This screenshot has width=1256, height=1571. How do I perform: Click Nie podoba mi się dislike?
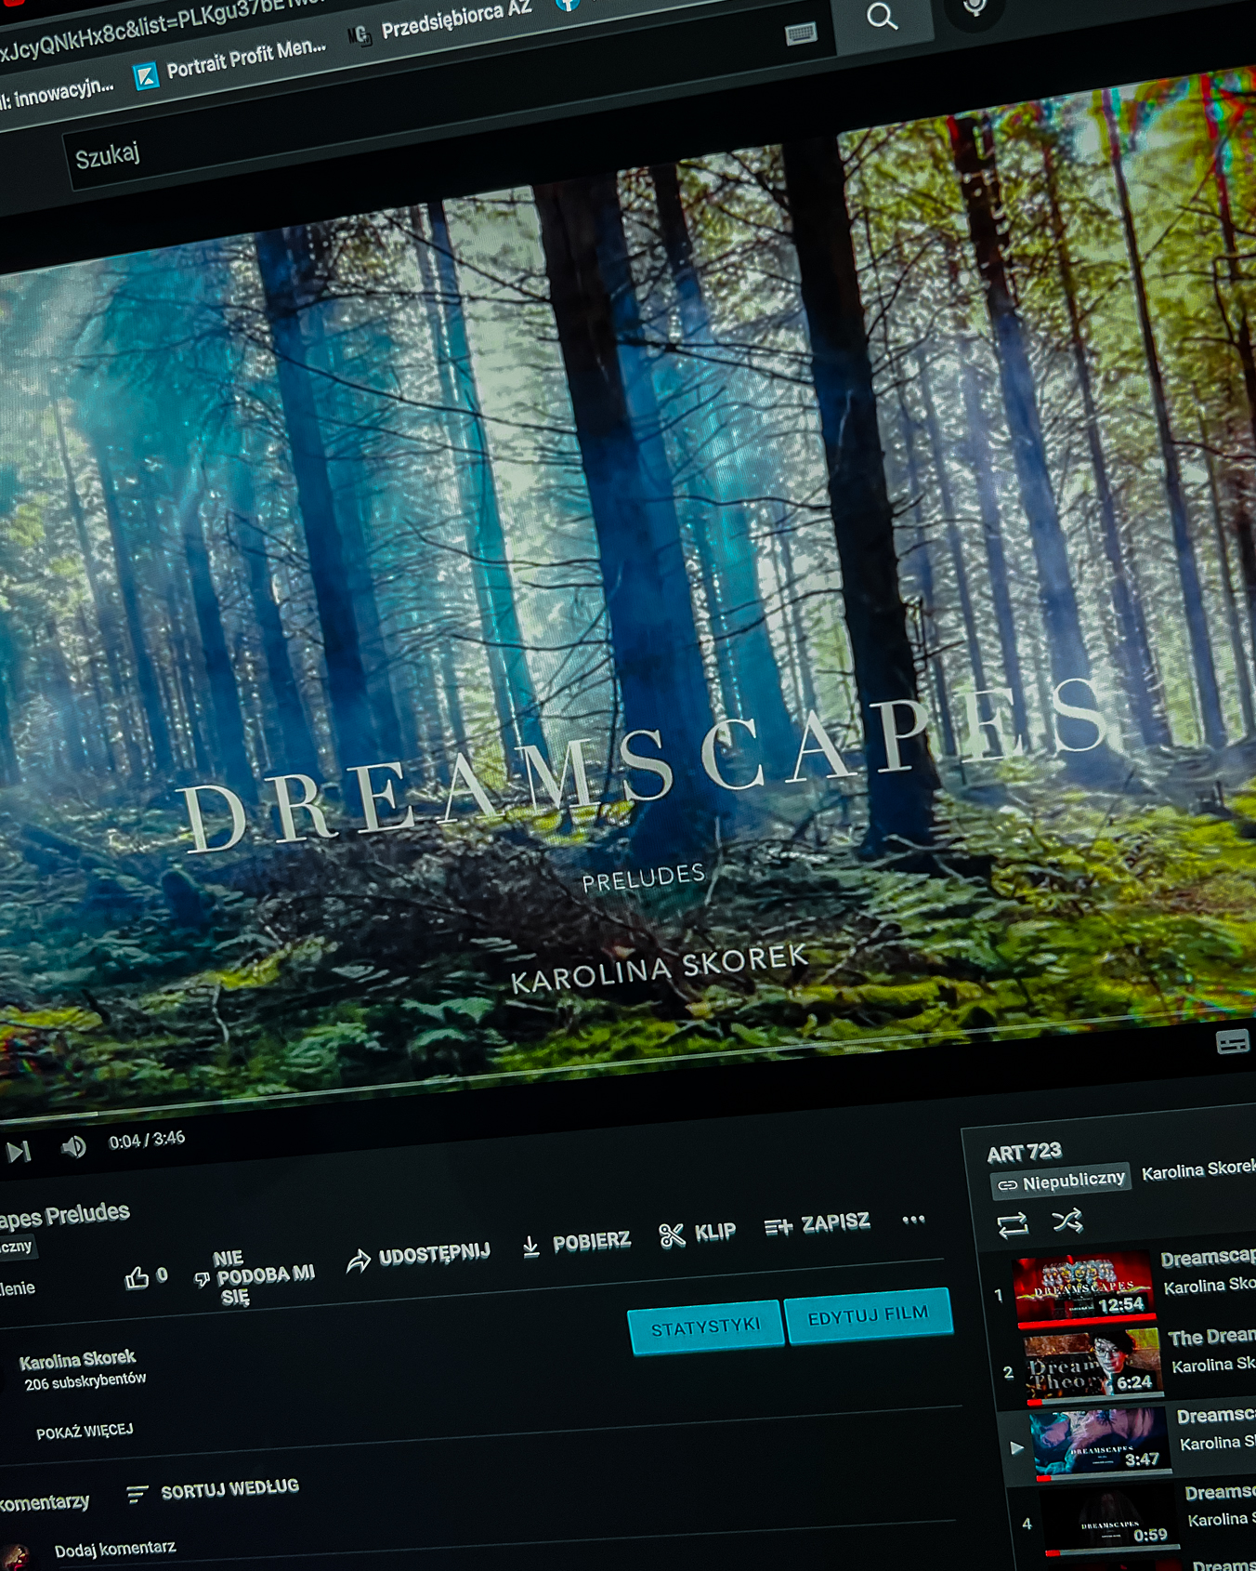pyautogui.click(x=255, y=1276)
